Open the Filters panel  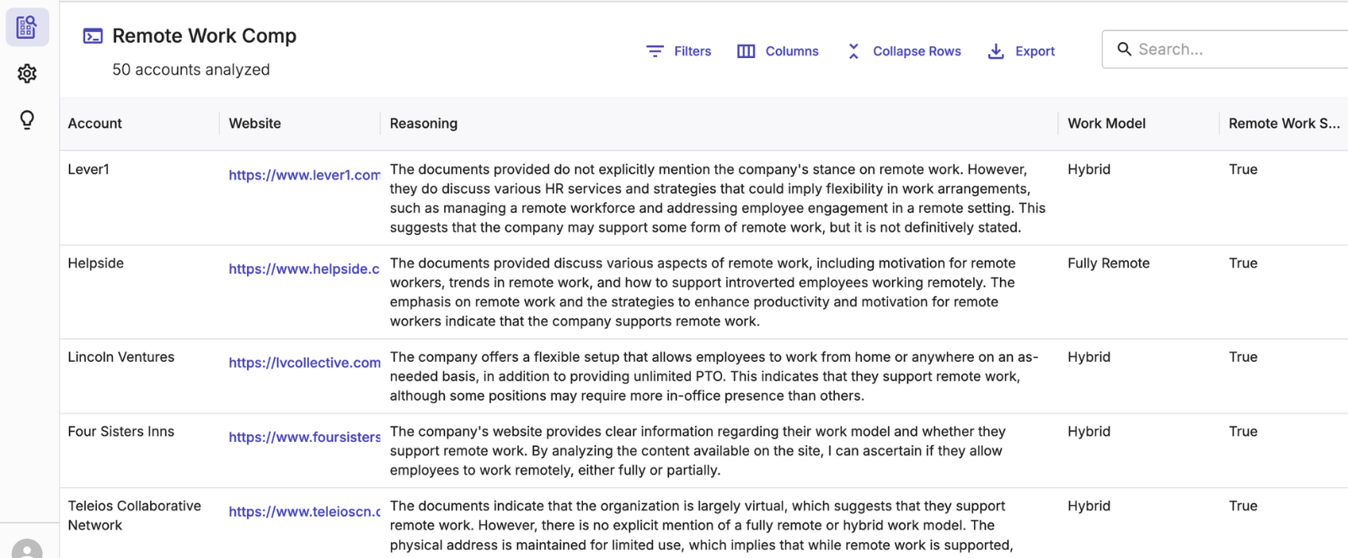(678, 51)
